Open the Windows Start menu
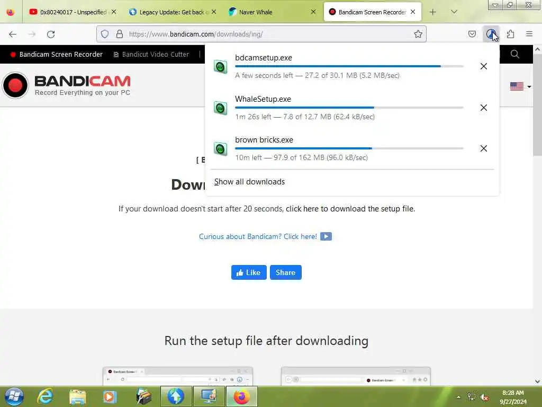This screenshot has width=542, height=407. coord(14,396)
